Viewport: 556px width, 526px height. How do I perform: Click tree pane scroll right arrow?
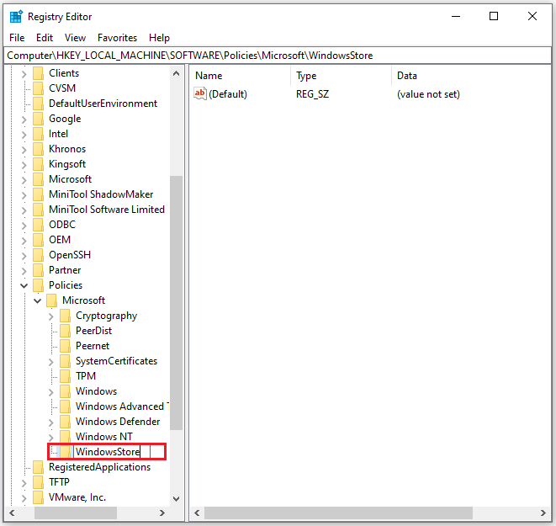click(x=162, y=513)
